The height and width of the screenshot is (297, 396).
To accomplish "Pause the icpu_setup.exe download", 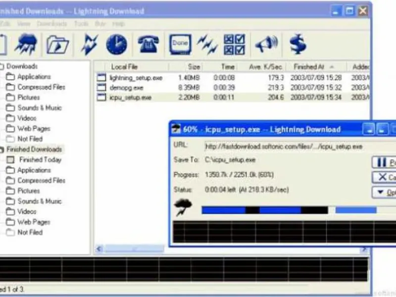I will 384,162.
